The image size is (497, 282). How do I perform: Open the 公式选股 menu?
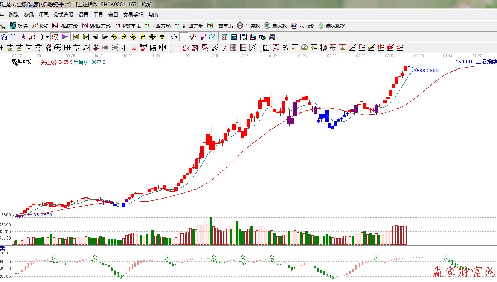(63, 15)
